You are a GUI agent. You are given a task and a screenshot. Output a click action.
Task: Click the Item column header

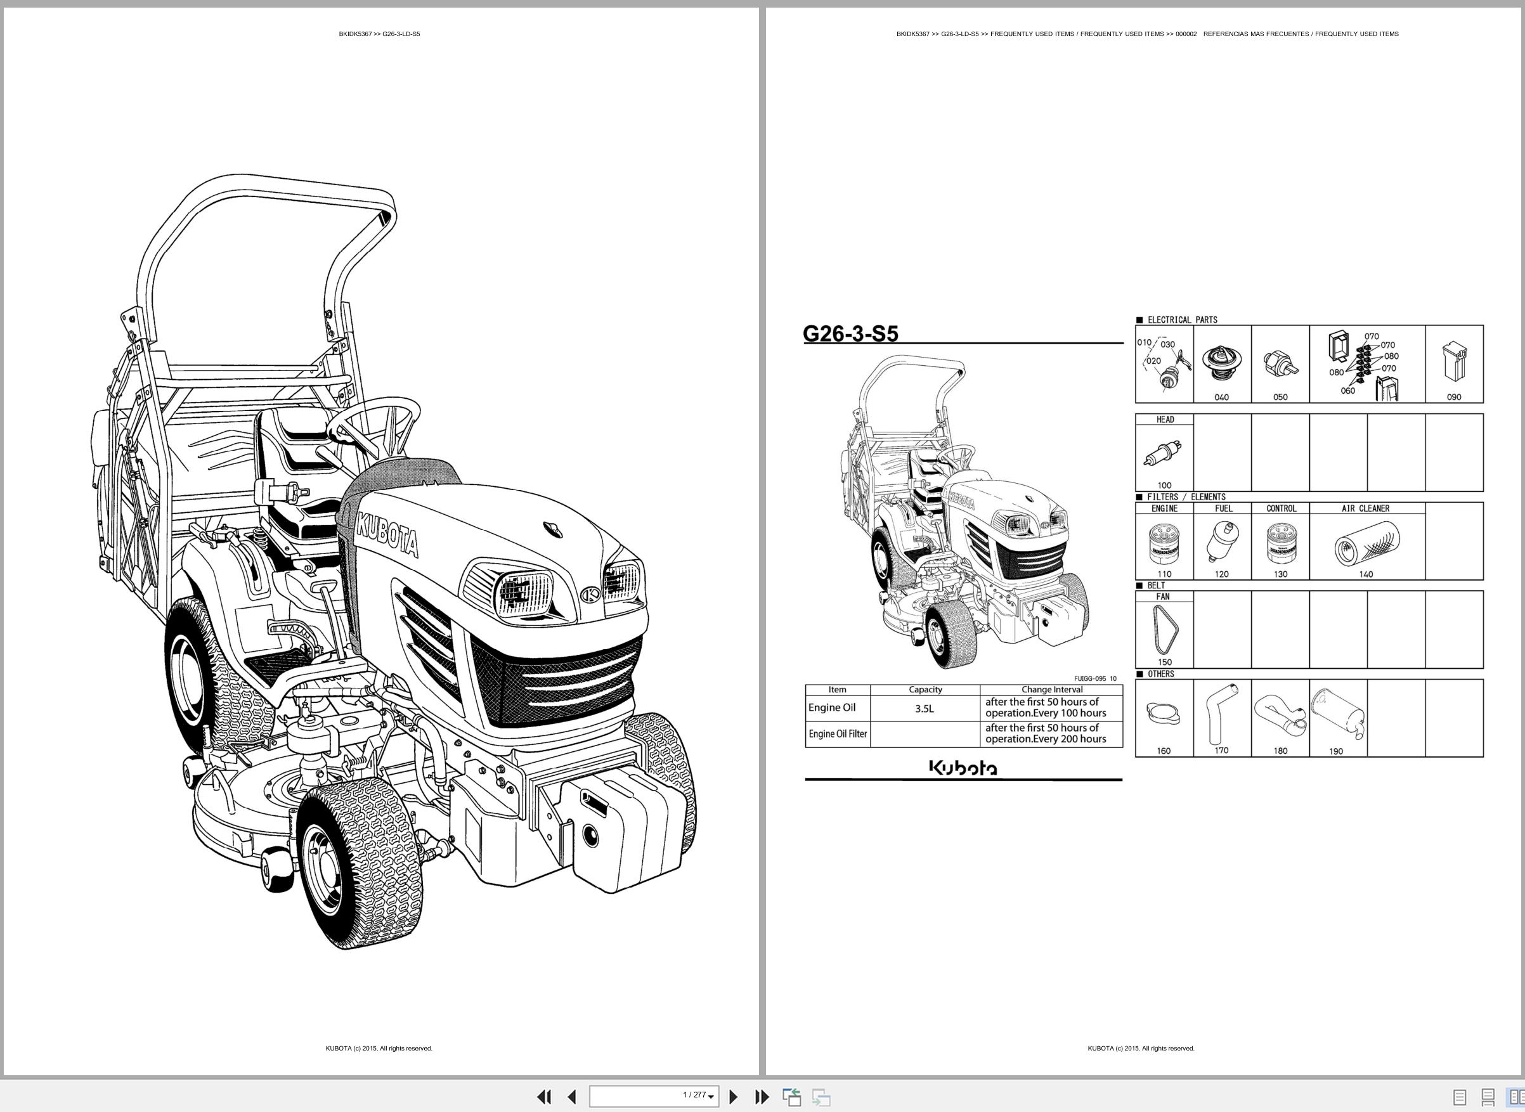[x=838, y=690]
